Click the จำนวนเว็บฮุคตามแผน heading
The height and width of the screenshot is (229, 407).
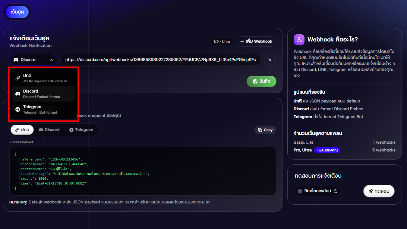coord(318,133)
